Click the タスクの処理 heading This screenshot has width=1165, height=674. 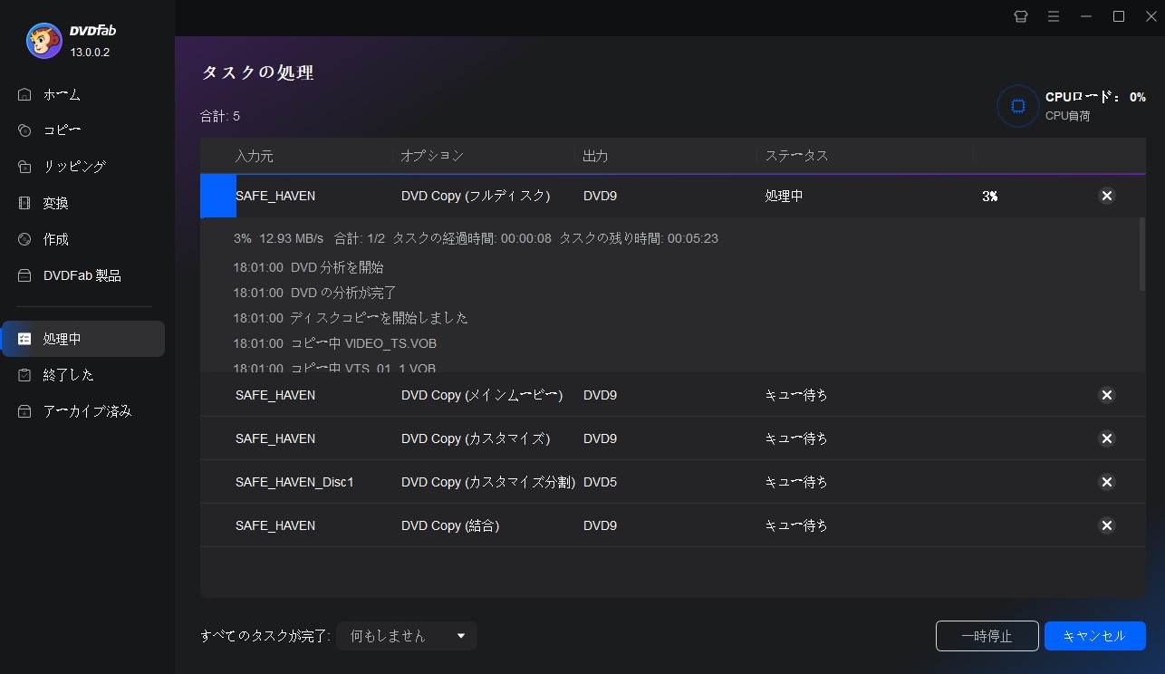click(257, 72)
